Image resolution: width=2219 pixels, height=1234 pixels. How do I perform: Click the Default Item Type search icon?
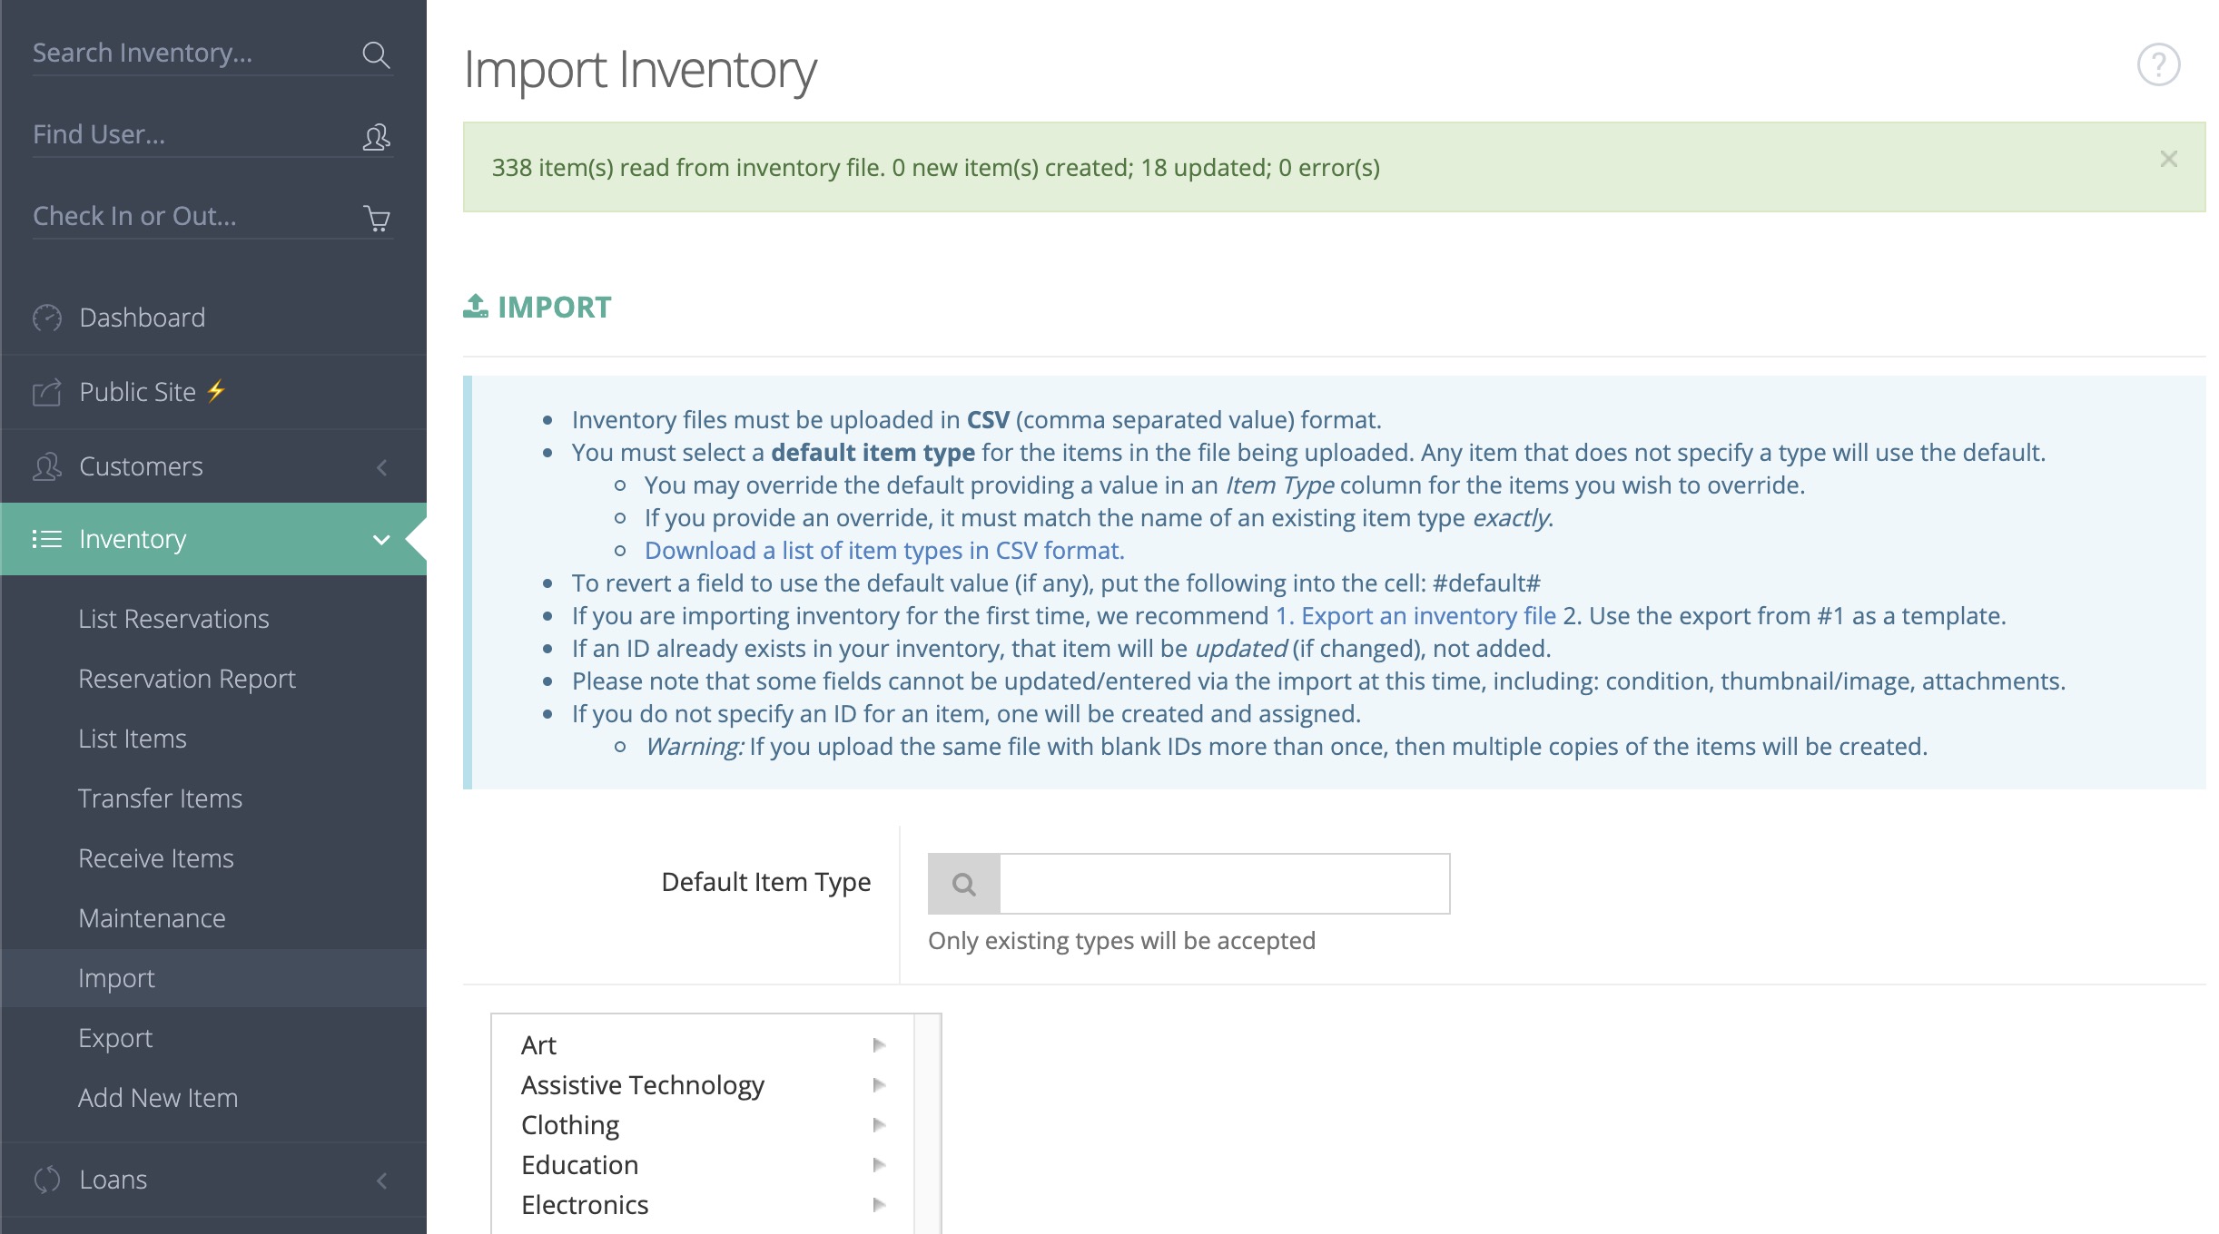pyautogui.click(x=964, y=884)
